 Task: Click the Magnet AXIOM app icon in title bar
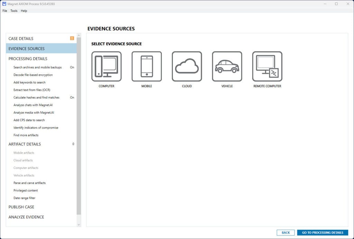(x=4, y=4)
